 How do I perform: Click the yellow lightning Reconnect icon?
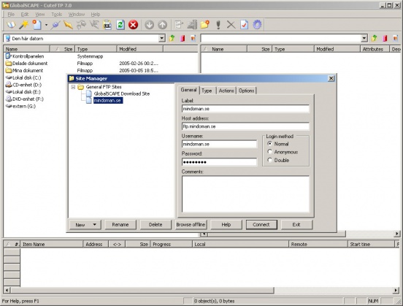click(69, 25)
